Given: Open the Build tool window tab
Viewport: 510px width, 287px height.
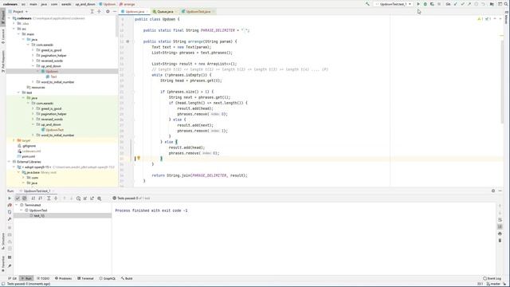Looking at the screenshot, I should point(127,278).
